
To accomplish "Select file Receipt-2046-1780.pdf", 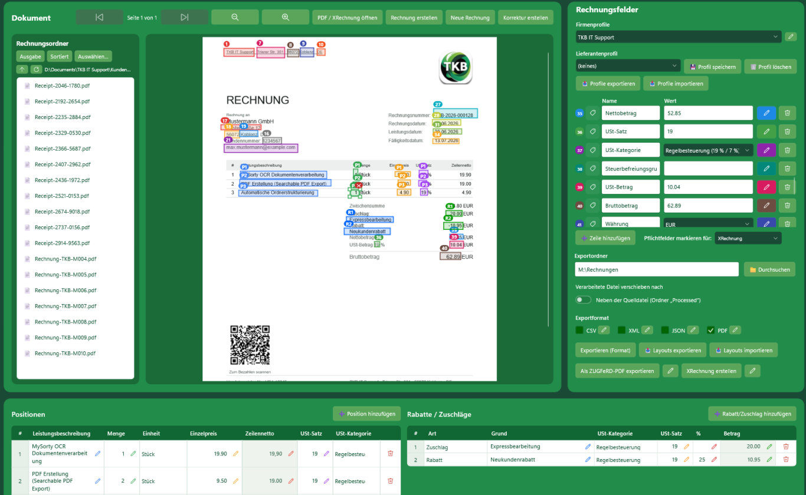I will pyautogui.click(x=62, y=85).
